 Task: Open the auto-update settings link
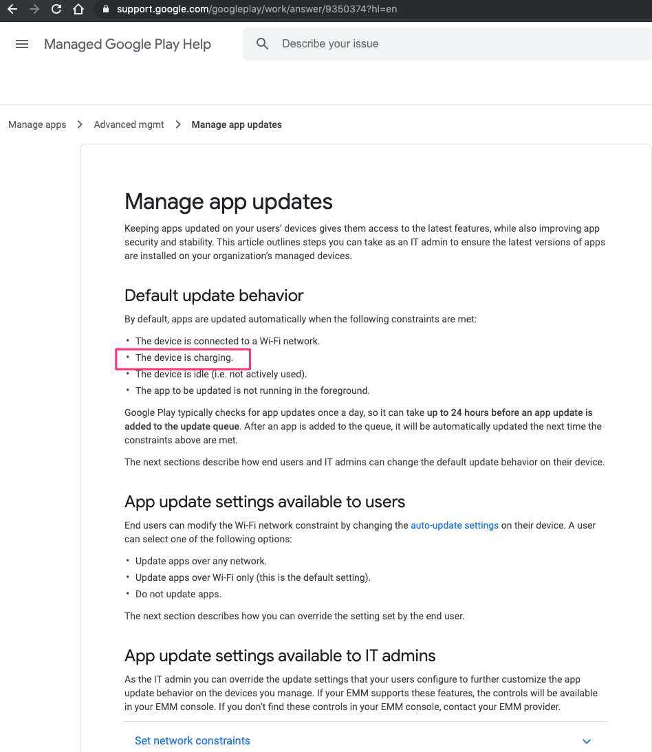[x=454, y=525]
